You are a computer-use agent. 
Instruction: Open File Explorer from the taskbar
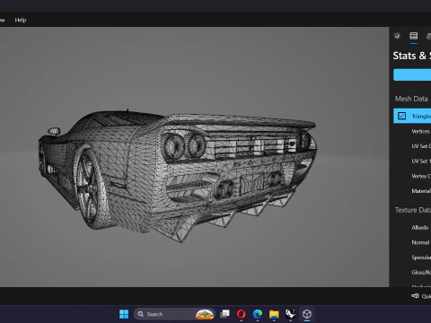coord(274,314)
